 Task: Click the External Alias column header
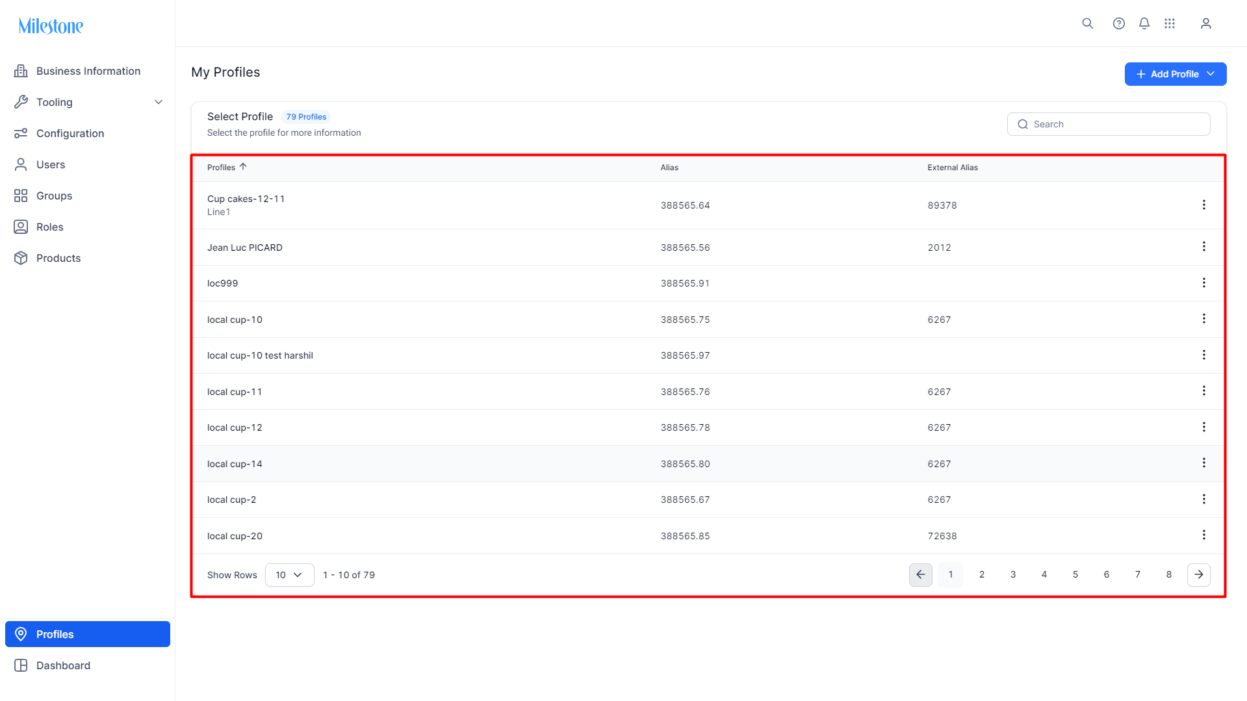[952, 168]
